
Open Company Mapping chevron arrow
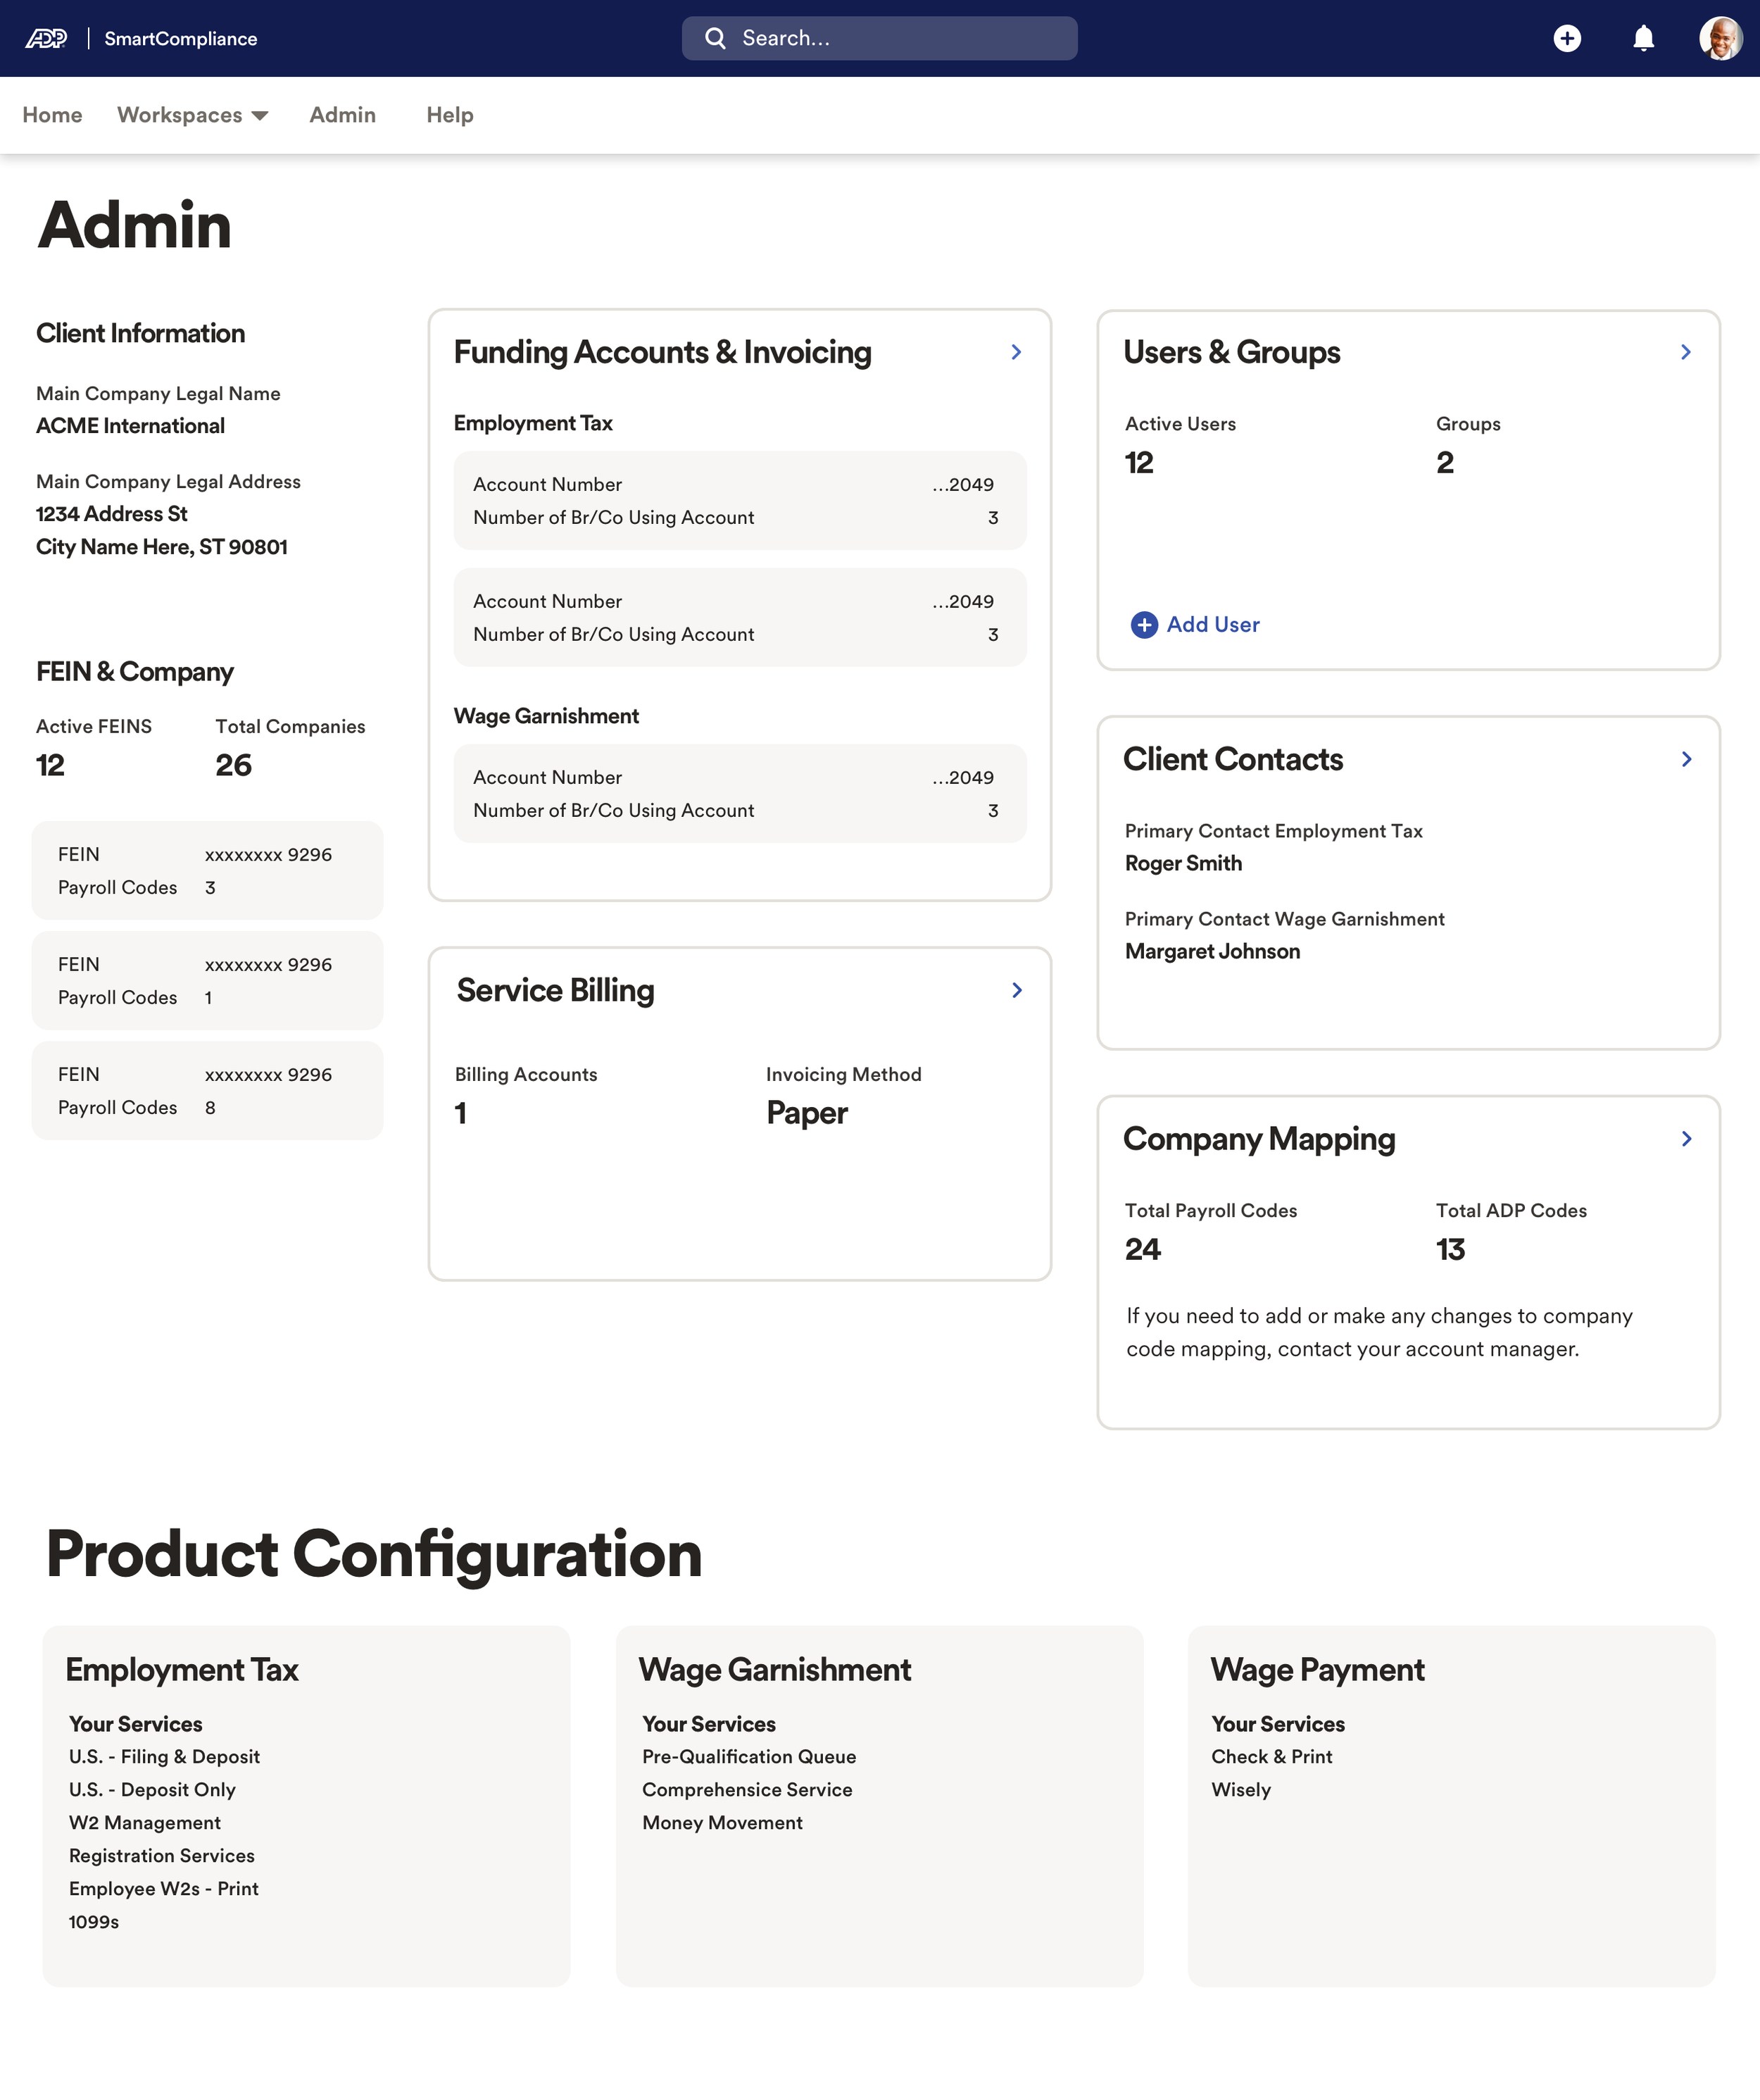(1685, 1139)
